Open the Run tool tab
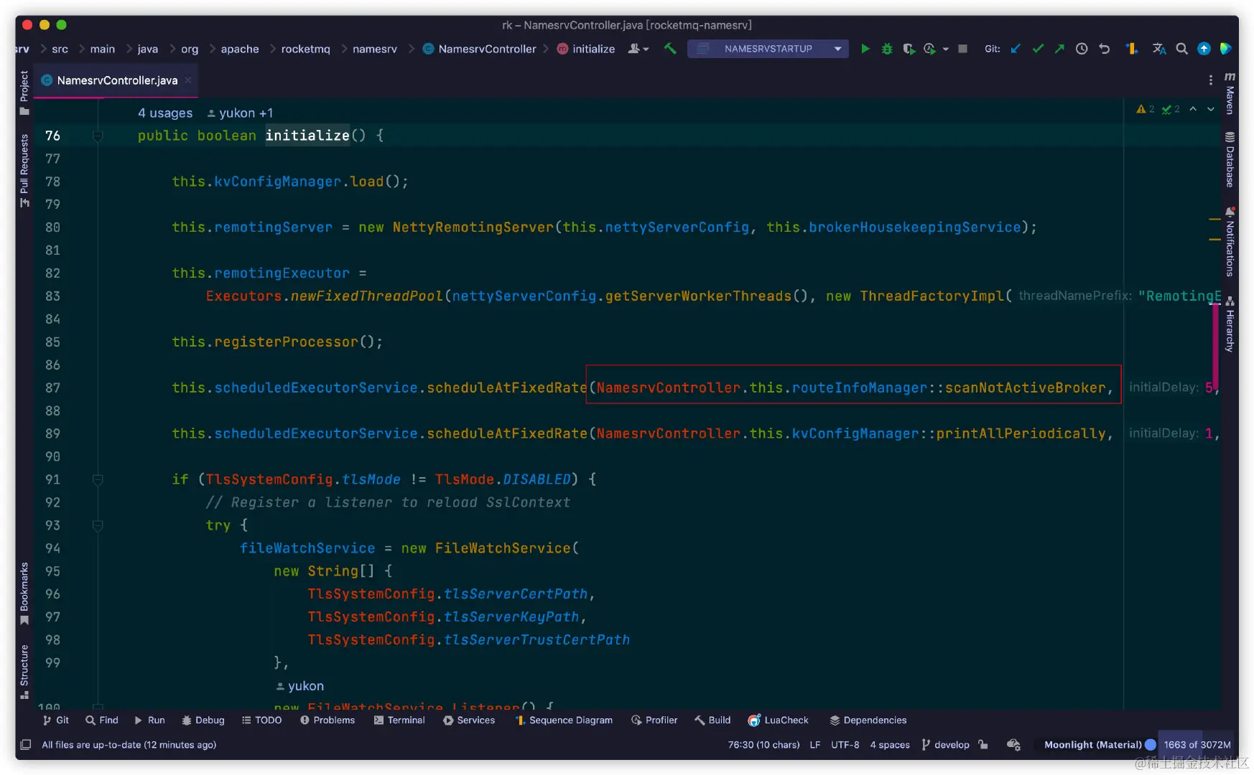 [x=149, y=720]
